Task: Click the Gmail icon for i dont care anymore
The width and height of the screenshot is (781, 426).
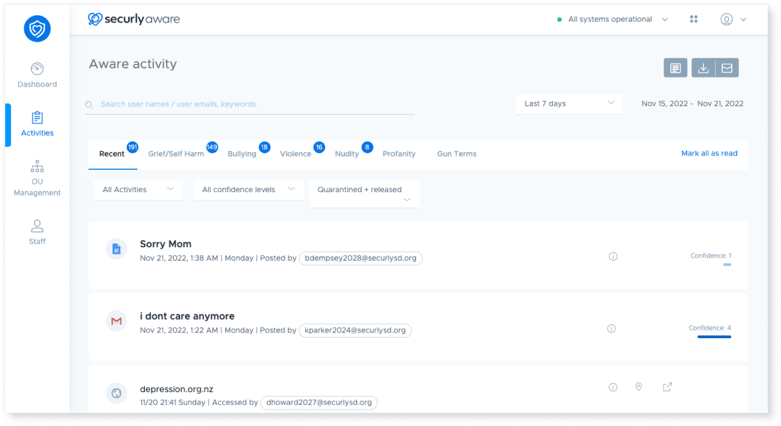Action: [x=117, y=321]
